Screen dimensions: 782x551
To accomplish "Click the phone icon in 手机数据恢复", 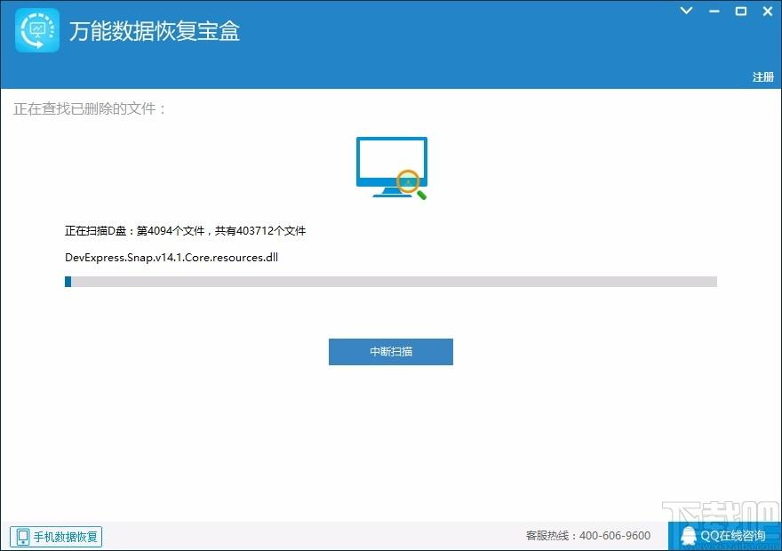I will click(x=23, y=537).
